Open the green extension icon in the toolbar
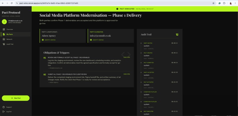 tap(219, 3)
